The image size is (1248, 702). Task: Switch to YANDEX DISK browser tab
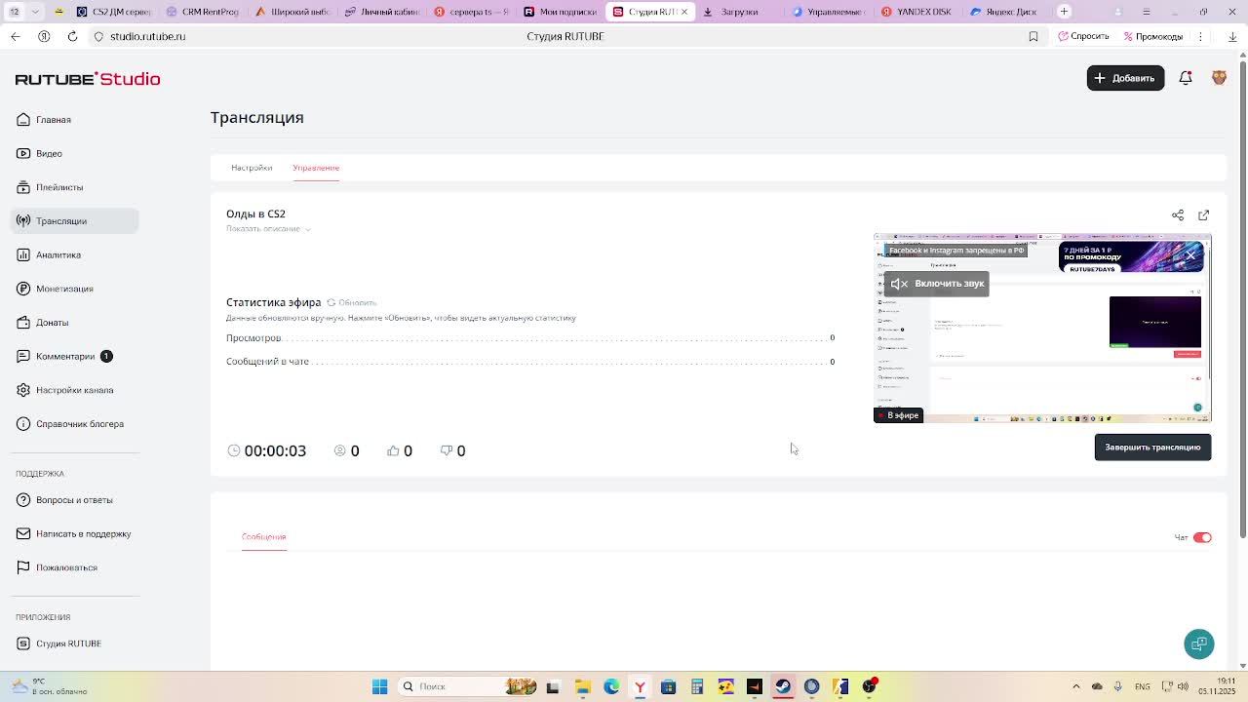click(916, 12)
